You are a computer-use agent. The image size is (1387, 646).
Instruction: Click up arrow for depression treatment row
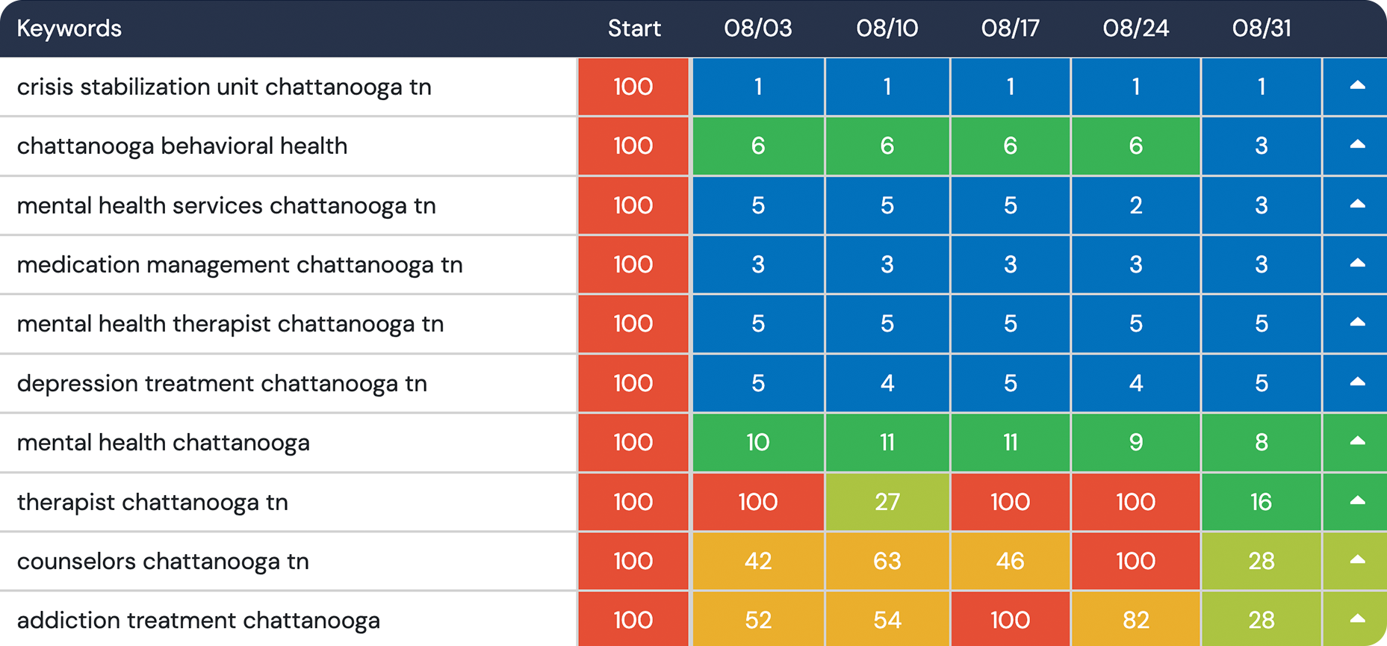click(x=1357, y=382)
